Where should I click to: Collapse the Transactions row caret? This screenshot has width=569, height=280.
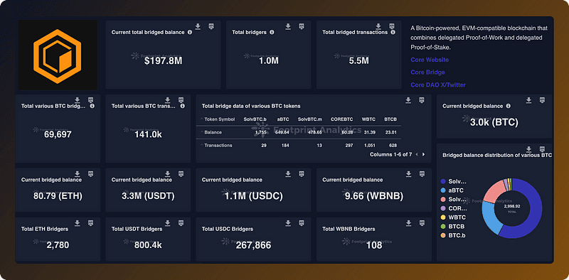pos(202,145)
